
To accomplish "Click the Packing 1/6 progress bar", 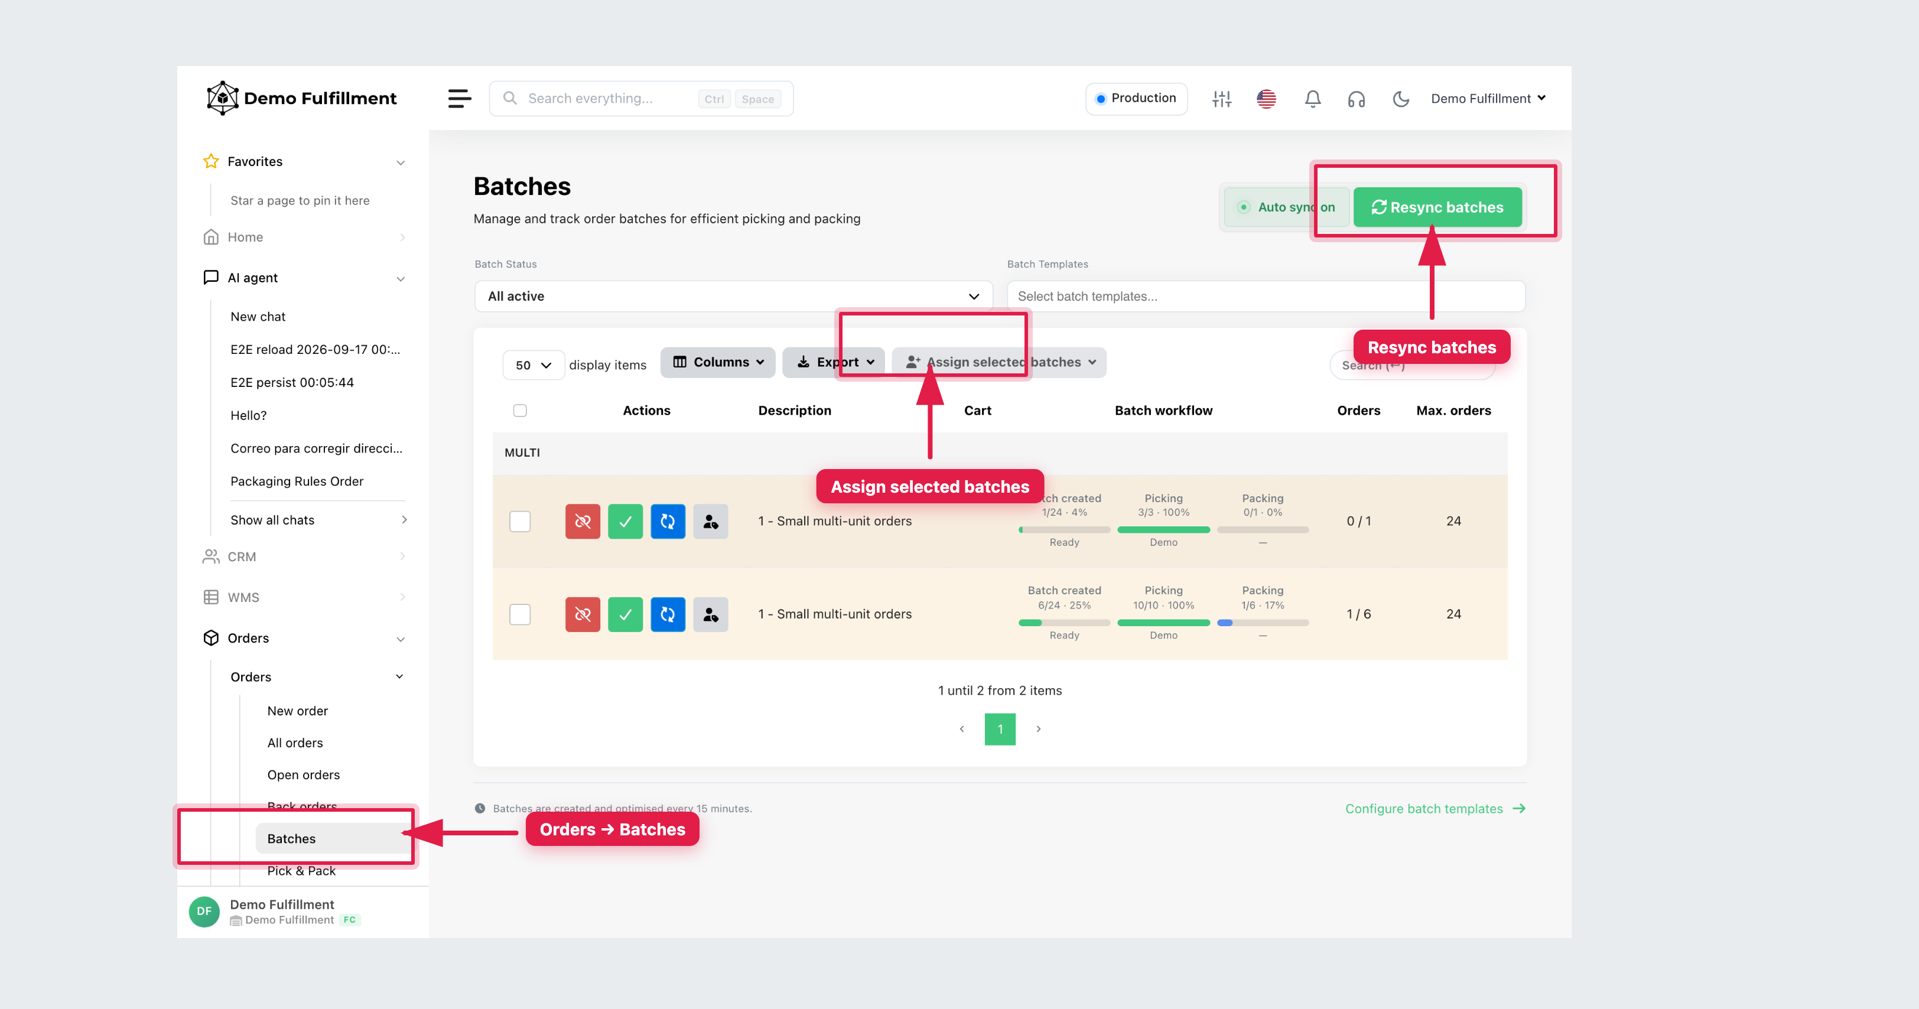I will (x=1263, y=623).
